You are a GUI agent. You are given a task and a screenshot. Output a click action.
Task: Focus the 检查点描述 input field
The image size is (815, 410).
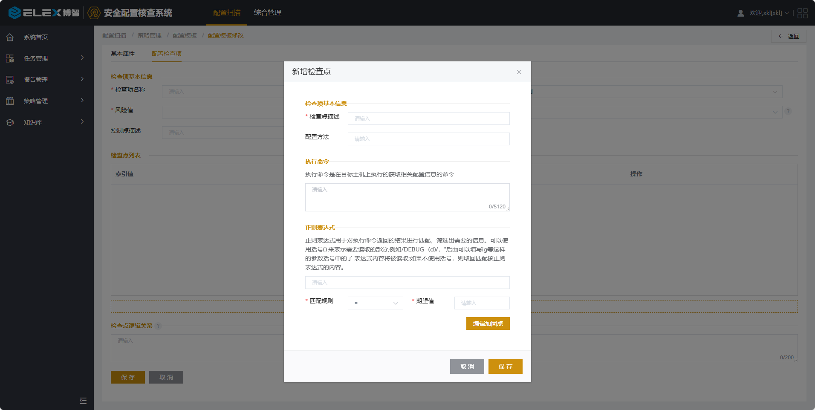click(428, 118)
